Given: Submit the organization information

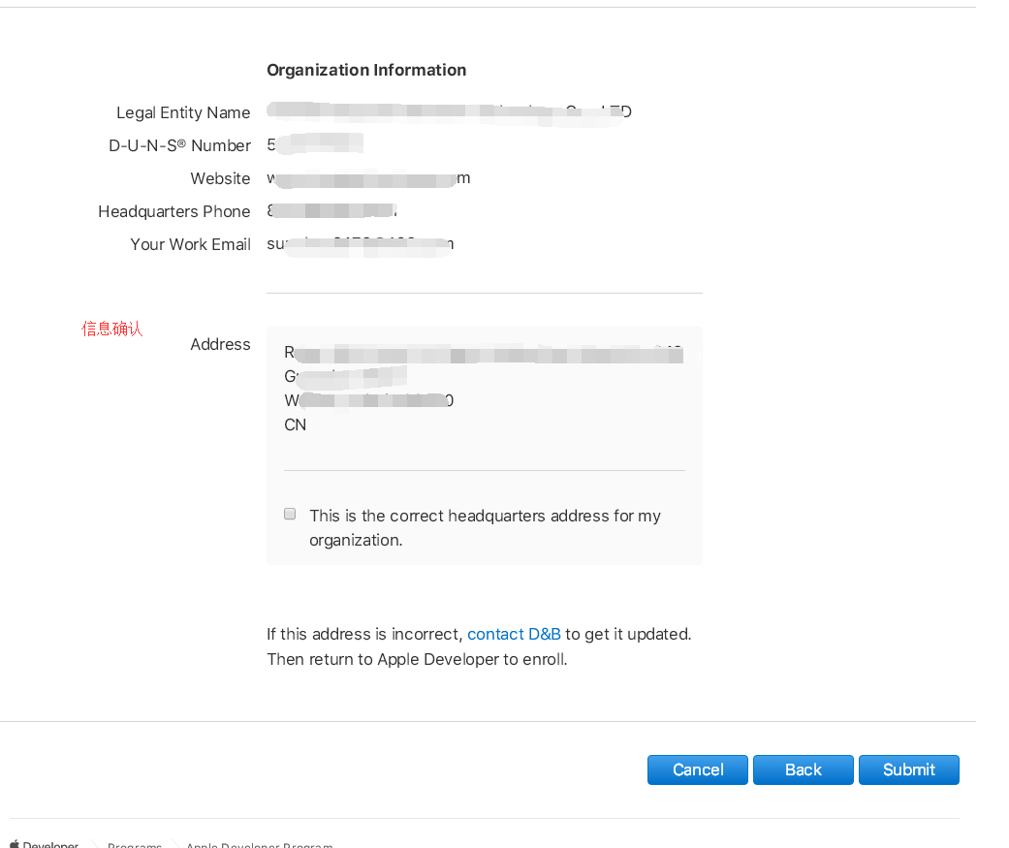Looking at the screenshot, I should pos(908,769).
